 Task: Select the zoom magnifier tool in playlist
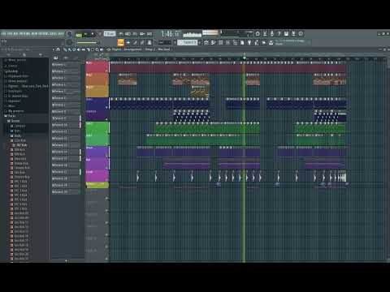coord(97,49)
